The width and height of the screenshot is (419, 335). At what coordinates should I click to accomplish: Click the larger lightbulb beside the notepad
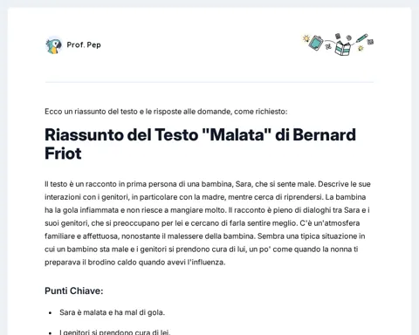coord(306,38)
